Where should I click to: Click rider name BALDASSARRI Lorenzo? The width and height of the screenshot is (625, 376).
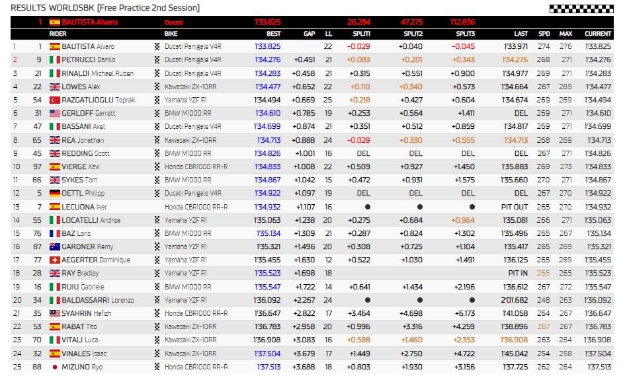pos(98,300)
